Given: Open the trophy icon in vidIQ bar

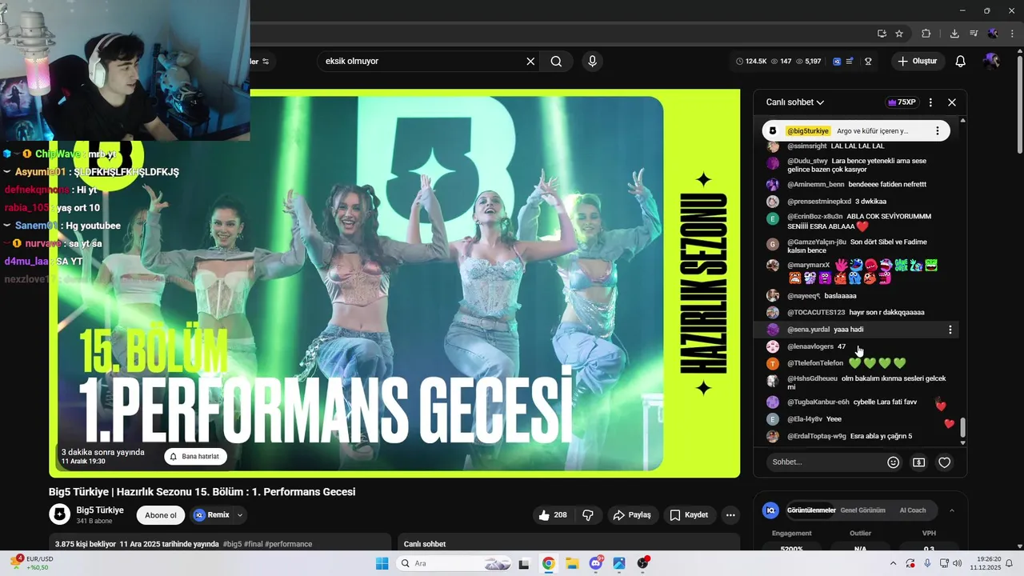Looking at the screenshot, I should [x=868, y=62].
